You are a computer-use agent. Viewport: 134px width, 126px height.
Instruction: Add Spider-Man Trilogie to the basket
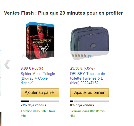40,92
